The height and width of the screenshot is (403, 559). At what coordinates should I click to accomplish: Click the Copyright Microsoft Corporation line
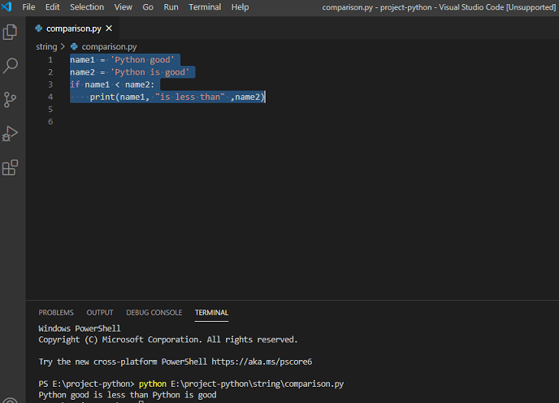pos(168,340)
